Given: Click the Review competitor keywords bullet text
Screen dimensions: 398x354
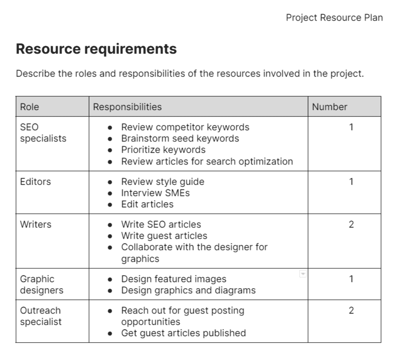Looking at the screenshot, I should coord(186,127).
